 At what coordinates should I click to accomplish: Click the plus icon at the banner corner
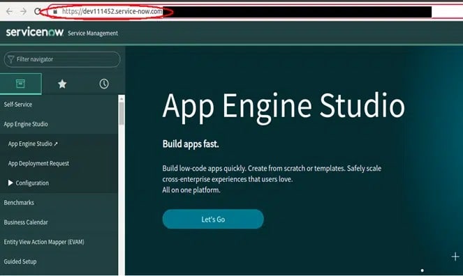(455, 256)
